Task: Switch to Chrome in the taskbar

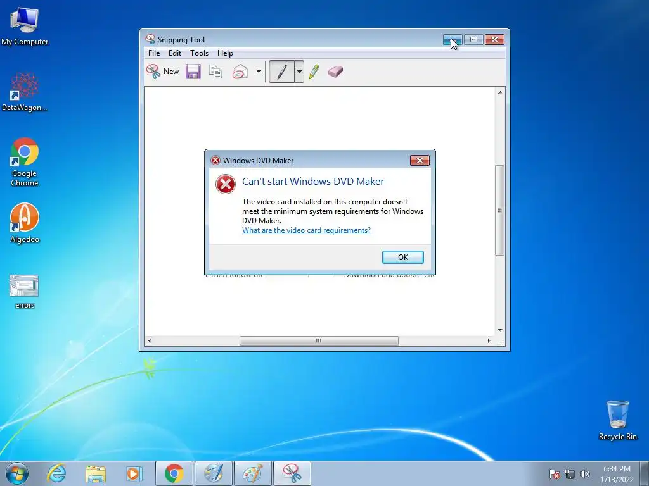Action: pyautogui.click(x=174, y=473)
